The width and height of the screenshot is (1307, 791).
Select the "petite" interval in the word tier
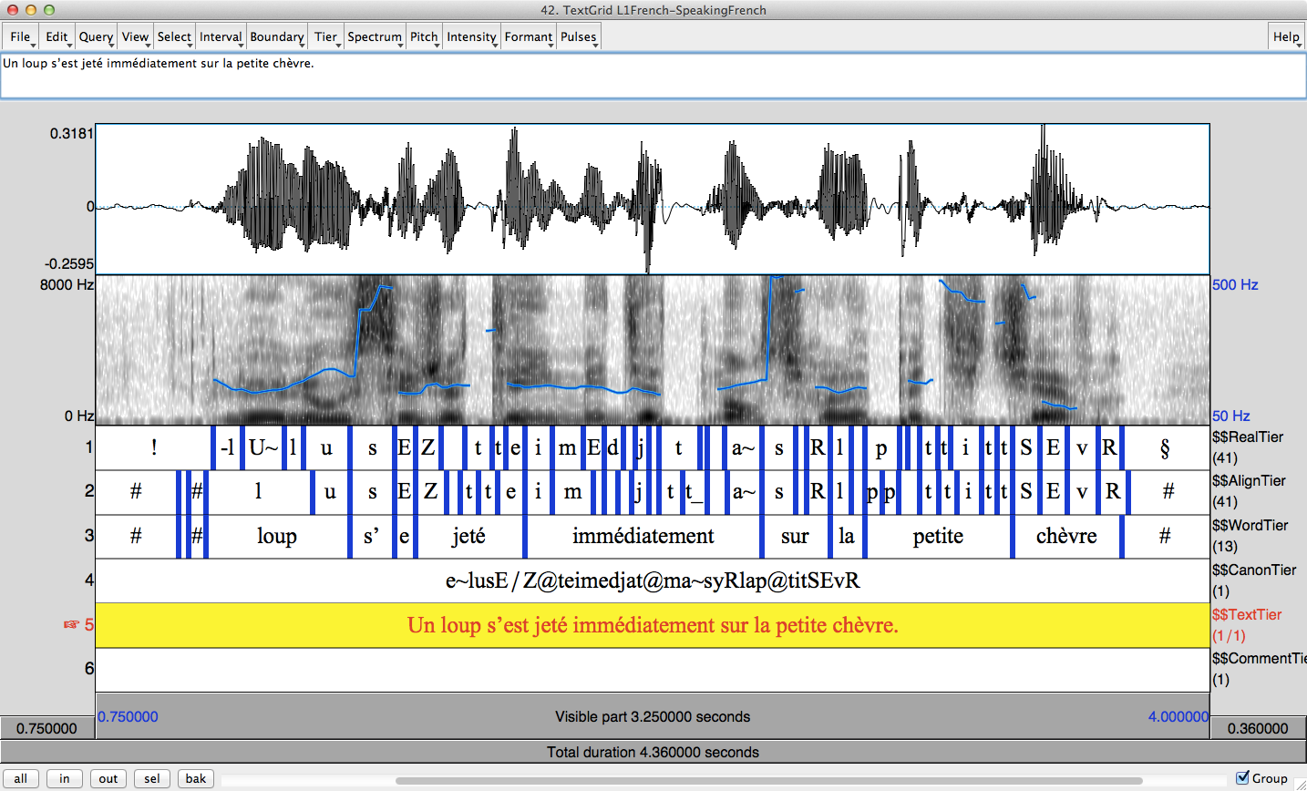pos(938,536)
